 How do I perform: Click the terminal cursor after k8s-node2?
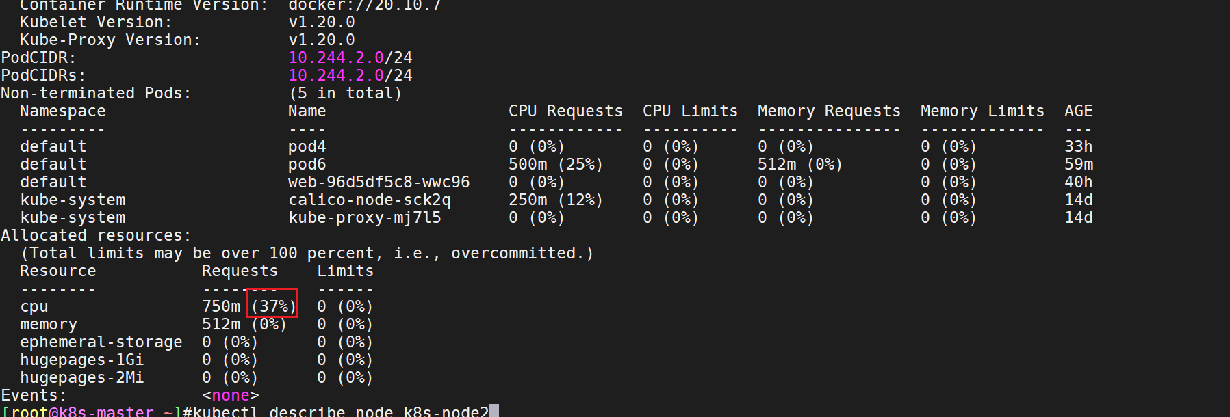(x=494, y=411)
